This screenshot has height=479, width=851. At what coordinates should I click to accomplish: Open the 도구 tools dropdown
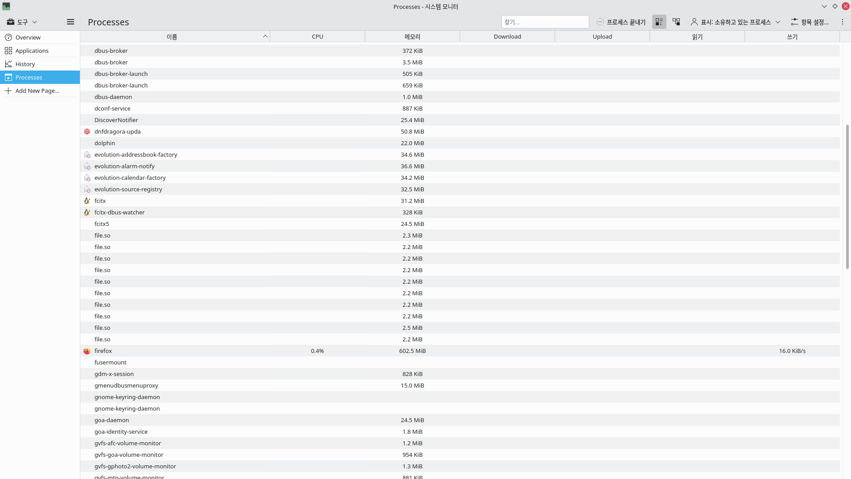(x=22, y=22)
